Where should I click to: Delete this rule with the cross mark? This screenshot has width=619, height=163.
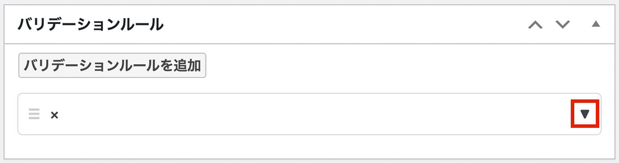pyautogui.click(x=54, y=115)
